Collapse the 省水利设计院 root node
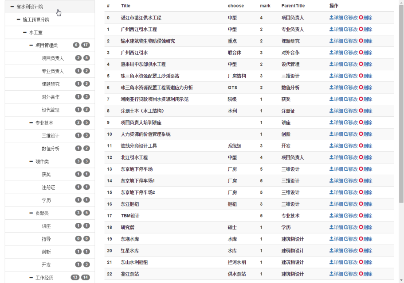The width and height of the screenshot is (404, 283). (12, 7)
